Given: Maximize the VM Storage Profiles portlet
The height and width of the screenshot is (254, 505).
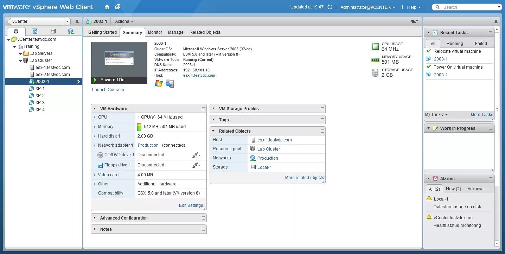Looking at the screenshot, I should coord(322,109).
